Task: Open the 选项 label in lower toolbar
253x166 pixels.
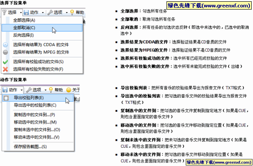Action: (37, 90)
